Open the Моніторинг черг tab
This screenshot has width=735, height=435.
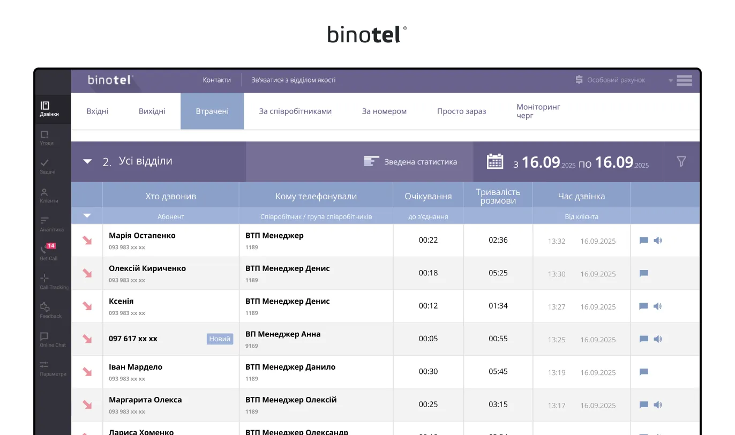point(538,111)
